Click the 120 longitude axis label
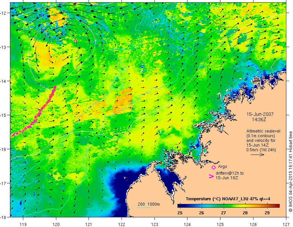Screen dimensions: 293x227 (x=56, y=224)
